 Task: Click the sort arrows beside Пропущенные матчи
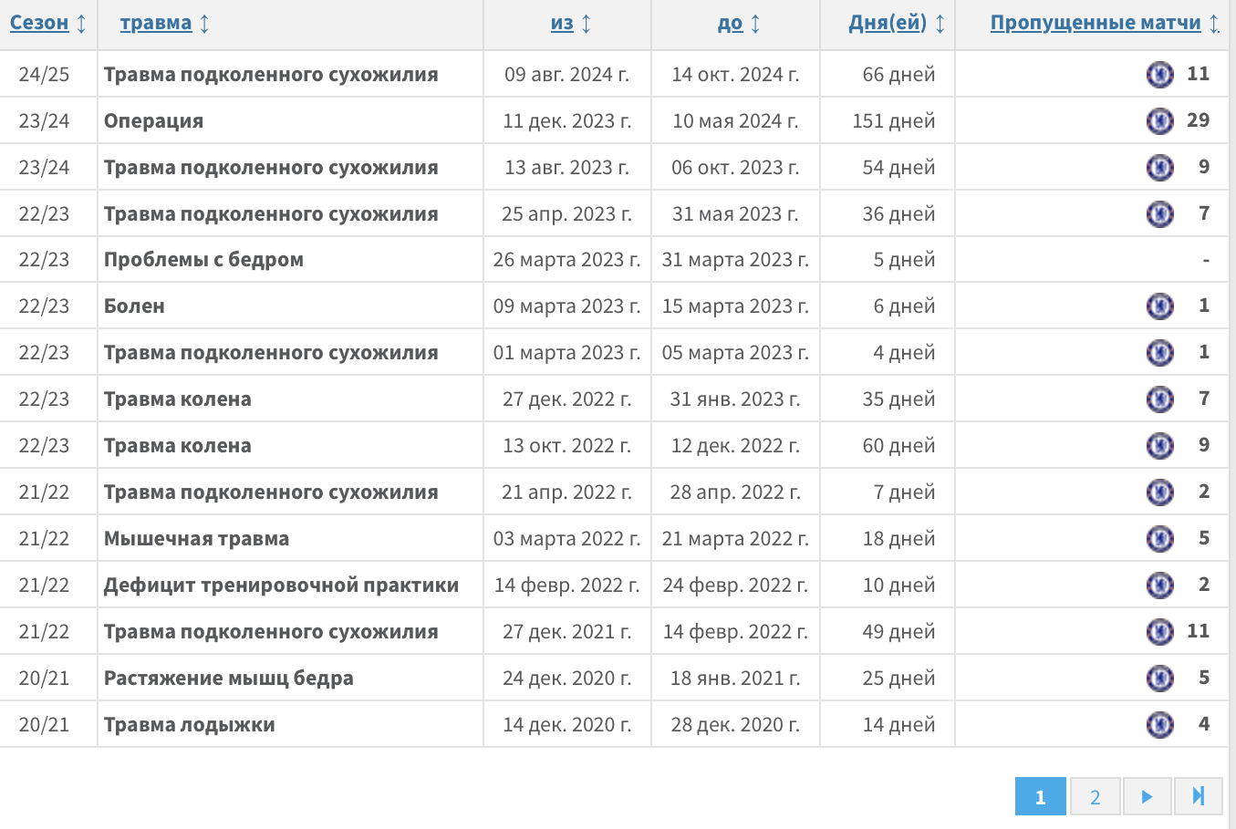tap(1214, 24)
